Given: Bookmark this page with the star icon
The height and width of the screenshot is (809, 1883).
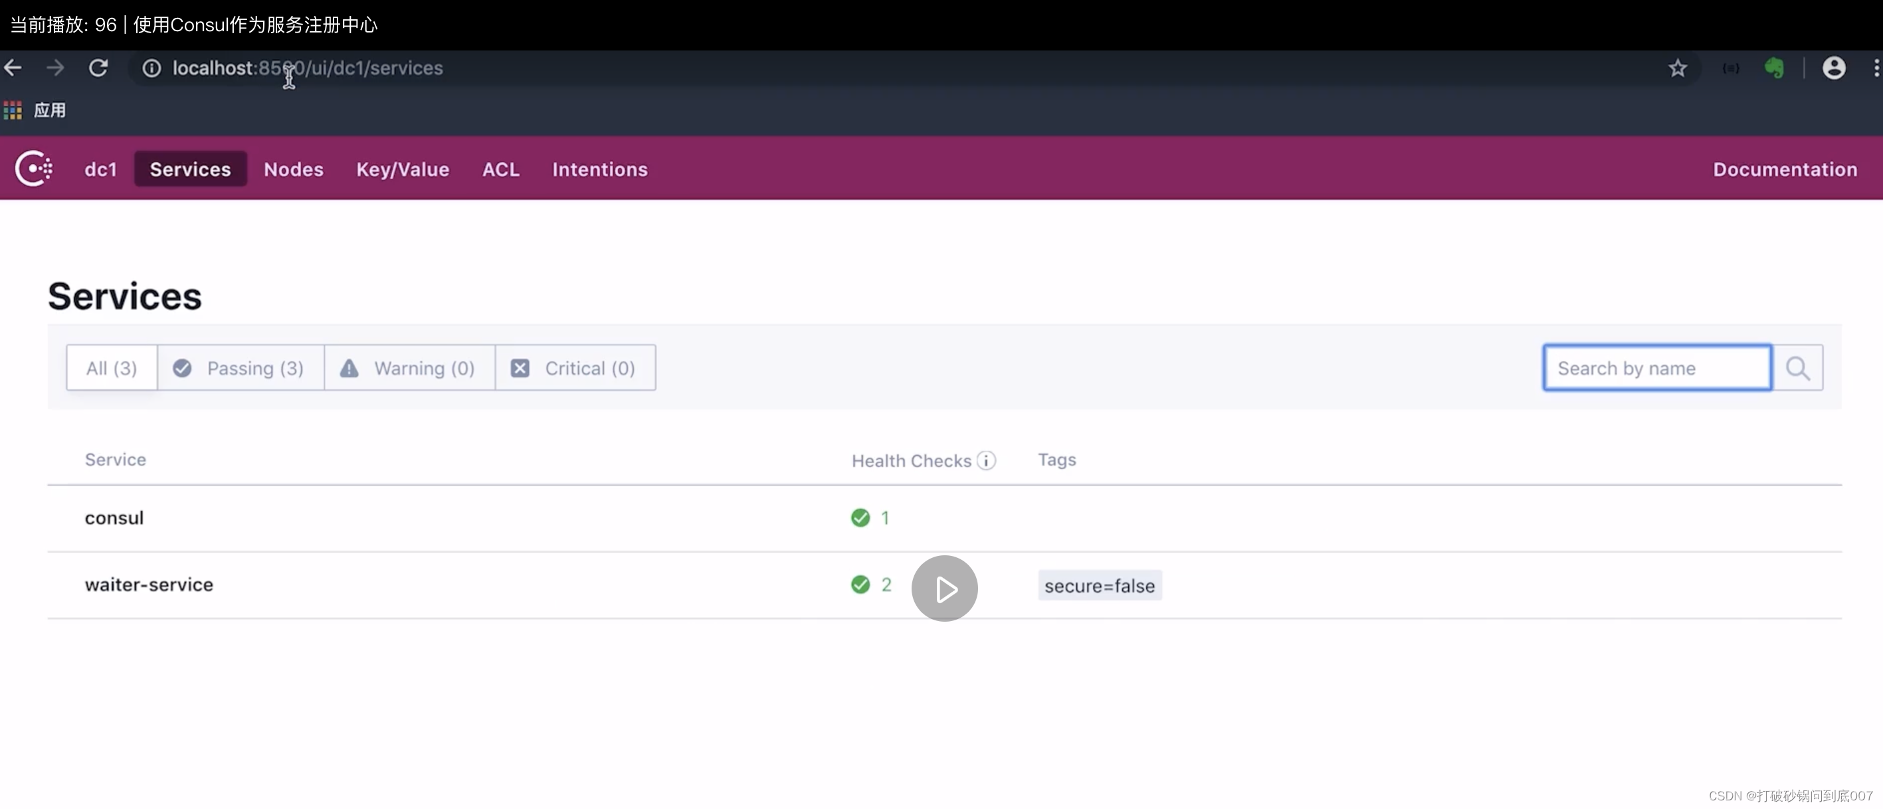Looking at the screenshot, I should pyautogui.click(x=1678, y=68).
